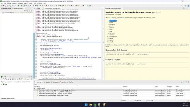Click the green Run launch toolbar icon
Image resolution: width=190 pixels, height=107 pixels.
(x=37, y=6)
